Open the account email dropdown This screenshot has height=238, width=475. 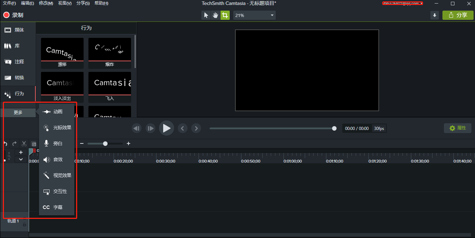(402, 3)
